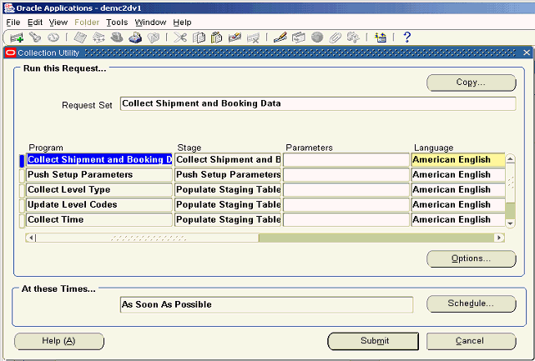The height and width of the screenshot is (361, 535).
Task: Click the Find flashlight icon
Action: pyautogui.click(x=34, y=38)
